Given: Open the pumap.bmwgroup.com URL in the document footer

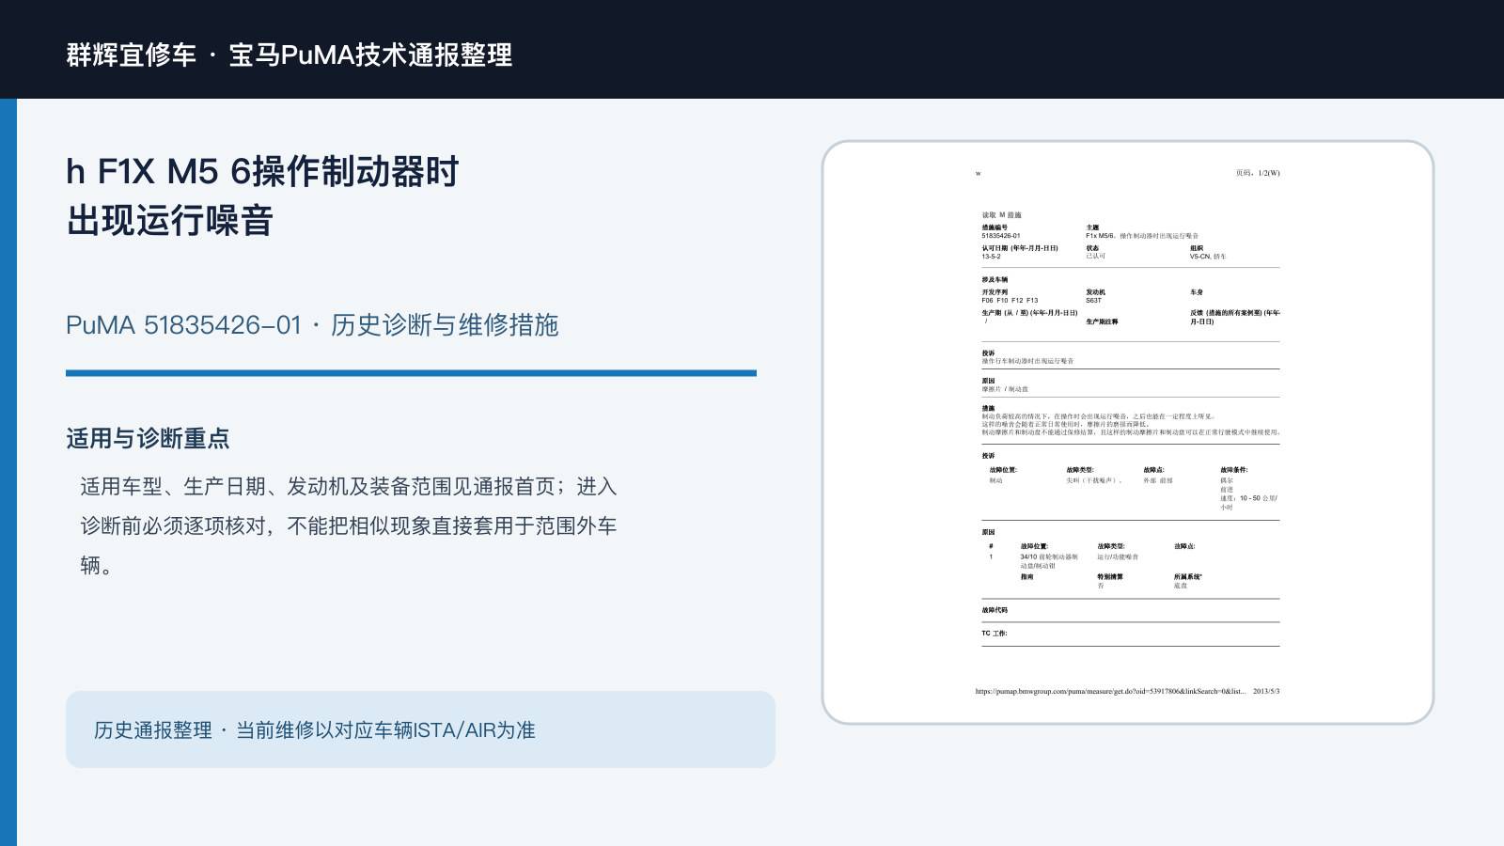Looking at the screenshot, I should [1110, 691].
